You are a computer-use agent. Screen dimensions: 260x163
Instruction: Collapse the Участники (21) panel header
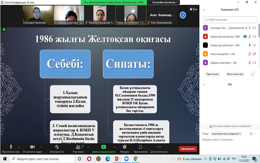(x=204, y=10)
